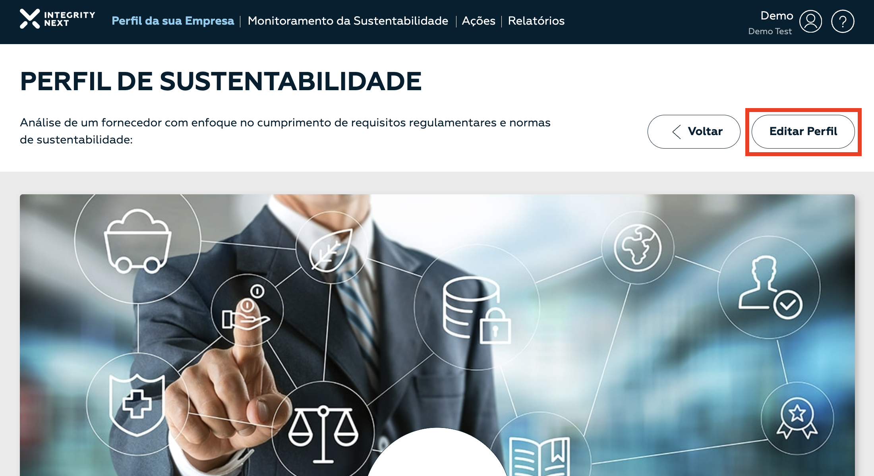Click the health shield cross icon
This screenshot has width=874, height=476.
(x=137, y=404)
